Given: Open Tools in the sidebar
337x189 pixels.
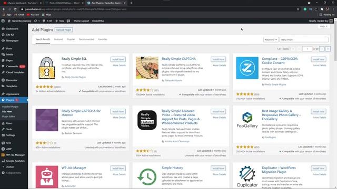Looking at the screenshot, I should pyautogui.click(x=9, y=130).
